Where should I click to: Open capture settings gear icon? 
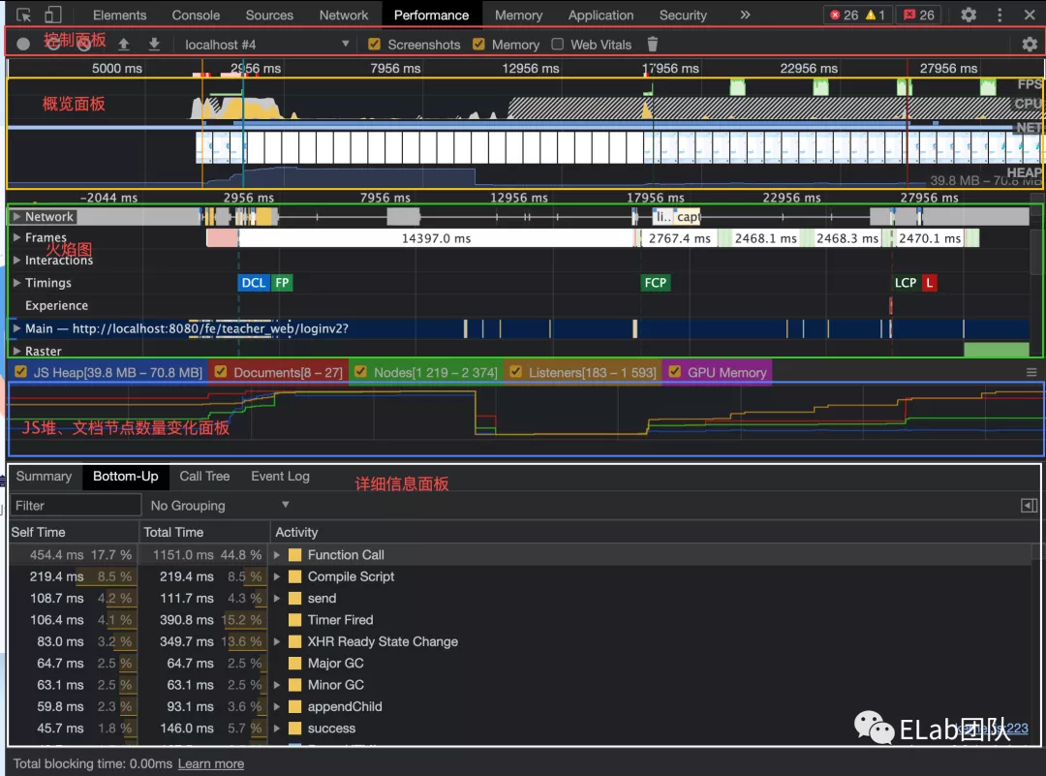pos(1030,44)
